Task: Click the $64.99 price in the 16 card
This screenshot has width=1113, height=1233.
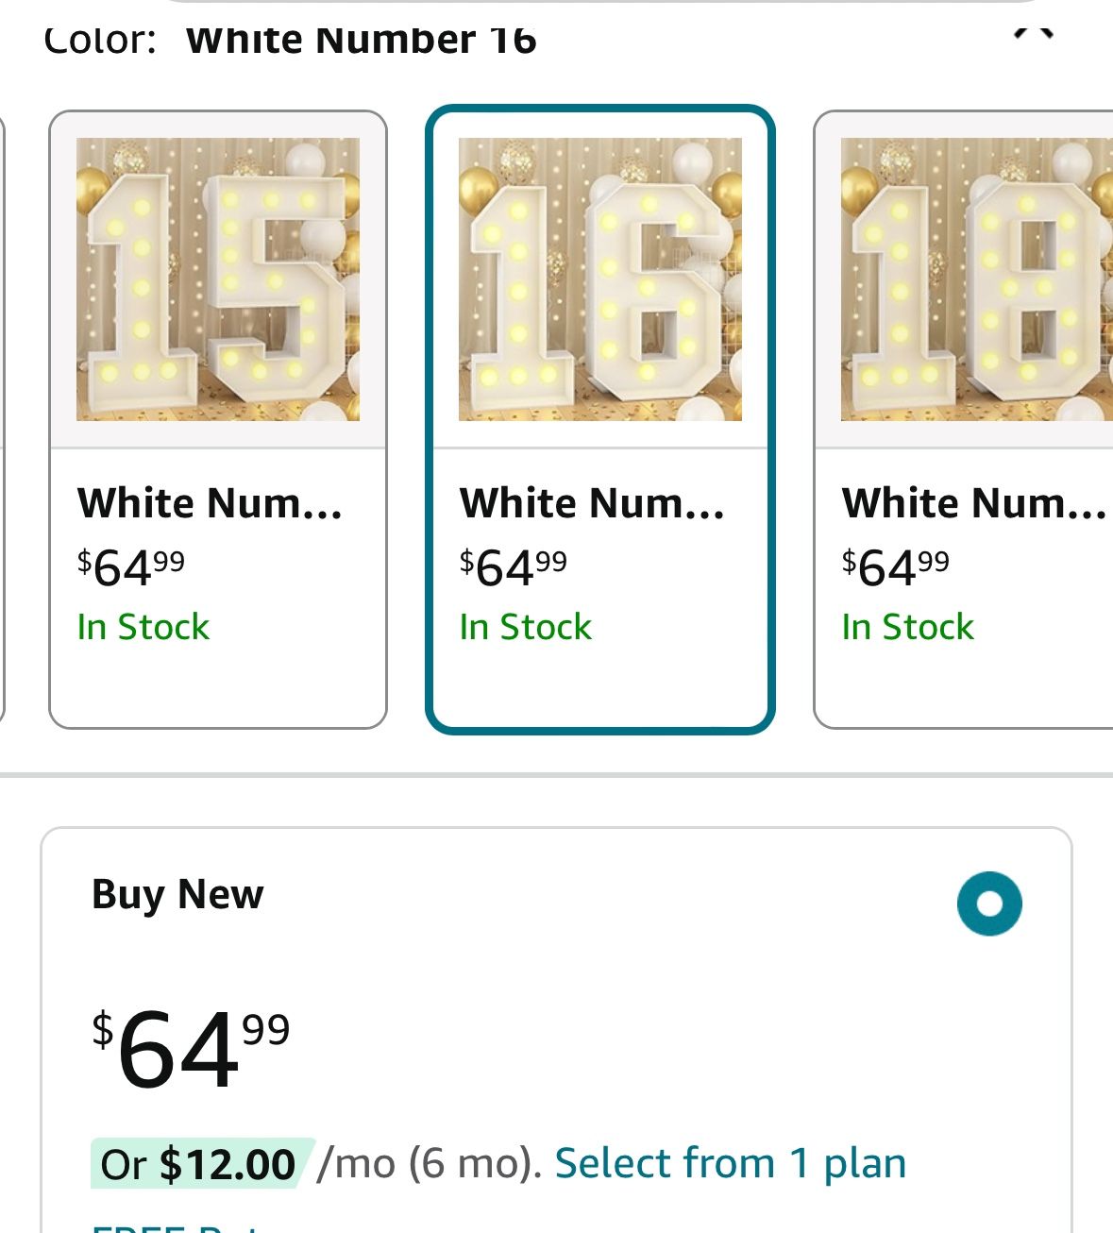Action: tap(514, 566)
